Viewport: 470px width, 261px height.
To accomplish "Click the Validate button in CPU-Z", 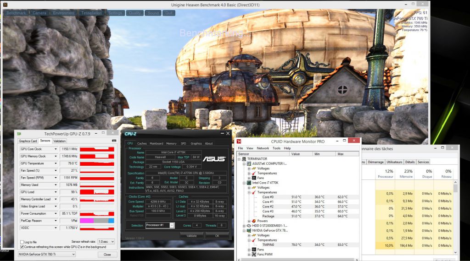I will pyautogui.click(x=191, y=236).
